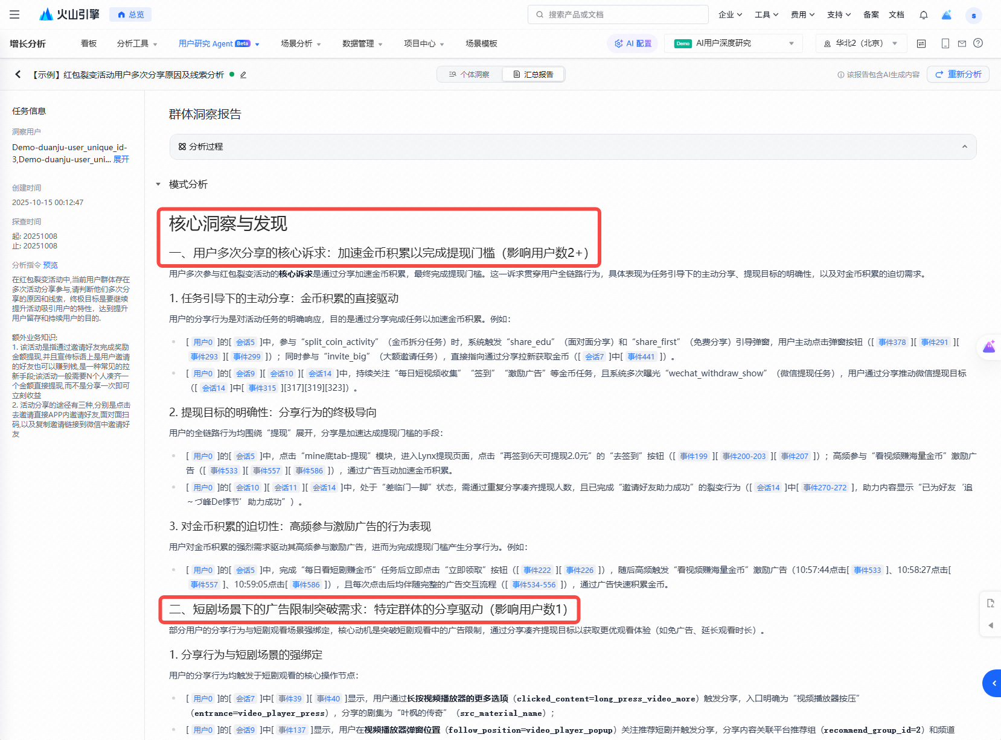Open the 支持 dropdown menu

point(839,14)
